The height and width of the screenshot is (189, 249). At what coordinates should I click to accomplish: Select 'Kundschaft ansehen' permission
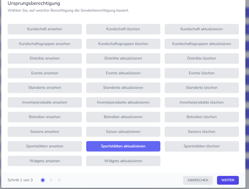pos(45,29)
